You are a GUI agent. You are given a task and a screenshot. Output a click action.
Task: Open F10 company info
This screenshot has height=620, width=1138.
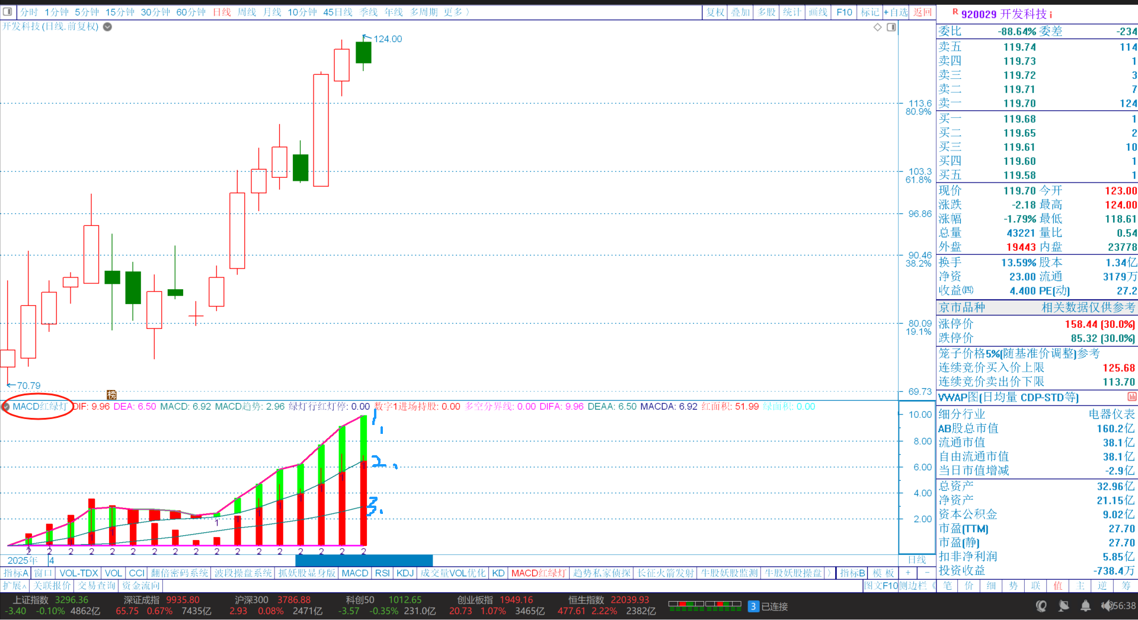[x=844, y=12]
